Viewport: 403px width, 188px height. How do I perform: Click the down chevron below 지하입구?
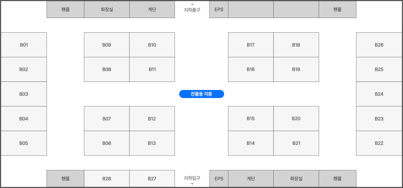pos(192,184)
